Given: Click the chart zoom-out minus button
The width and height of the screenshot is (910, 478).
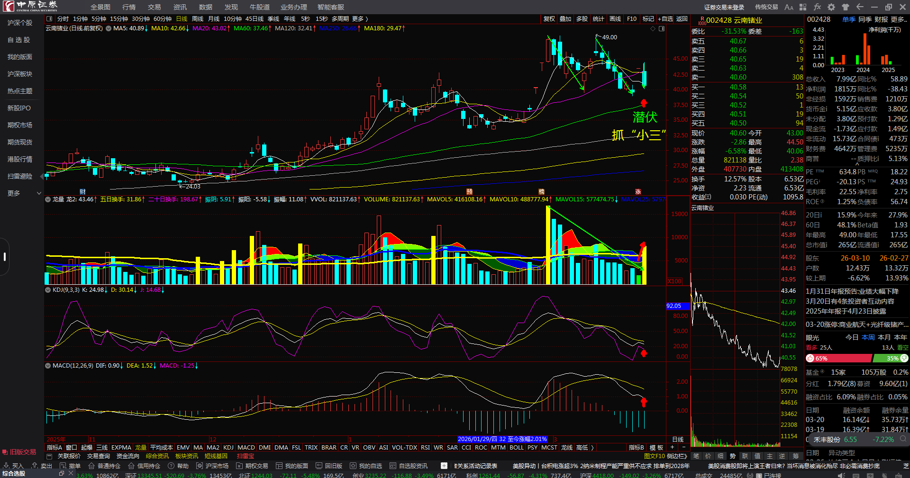Looking at the screenshot, I should 683,447.
